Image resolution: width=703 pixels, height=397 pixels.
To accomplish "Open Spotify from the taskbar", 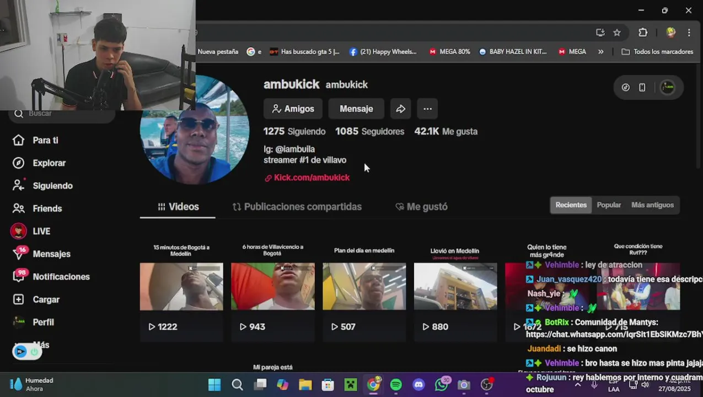I will 396,384.
